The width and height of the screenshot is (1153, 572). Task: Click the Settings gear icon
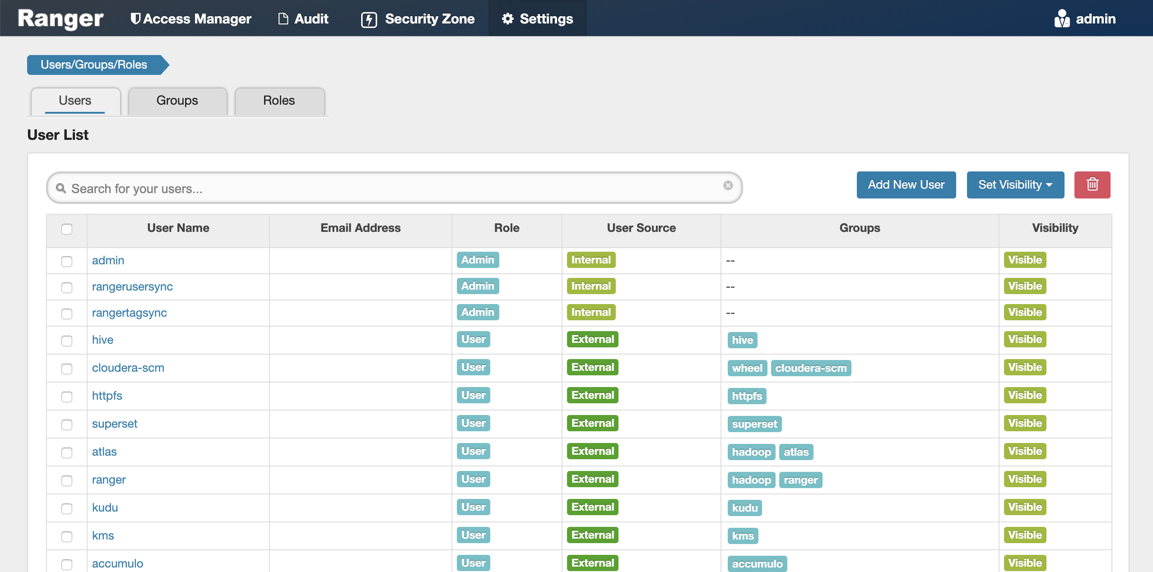(x=507, y=18)
